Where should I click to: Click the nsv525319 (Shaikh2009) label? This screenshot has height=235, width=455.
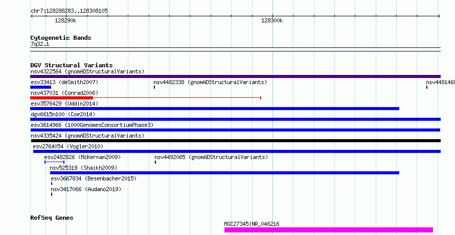click(83, 168)
